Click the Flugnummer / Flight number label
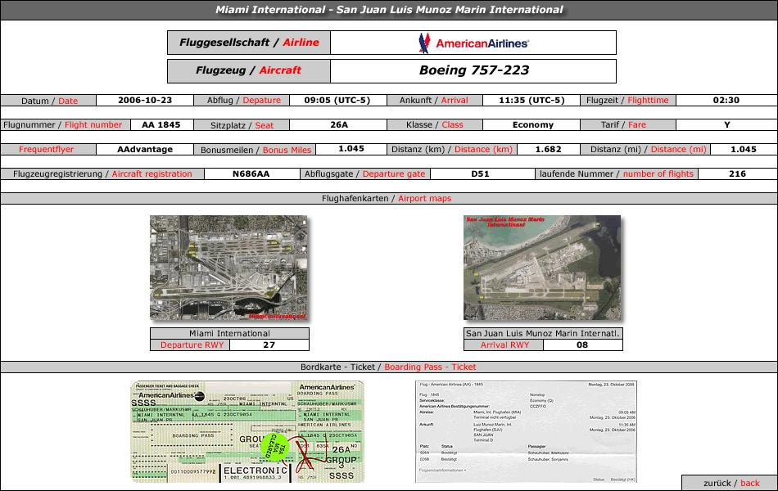This screenshot has width=778, height=491. 66,125
